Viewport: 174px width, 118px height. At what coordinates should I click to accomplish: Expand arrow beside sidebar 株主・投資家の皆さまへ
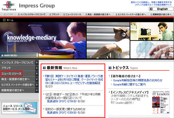[x=37, y=79]
